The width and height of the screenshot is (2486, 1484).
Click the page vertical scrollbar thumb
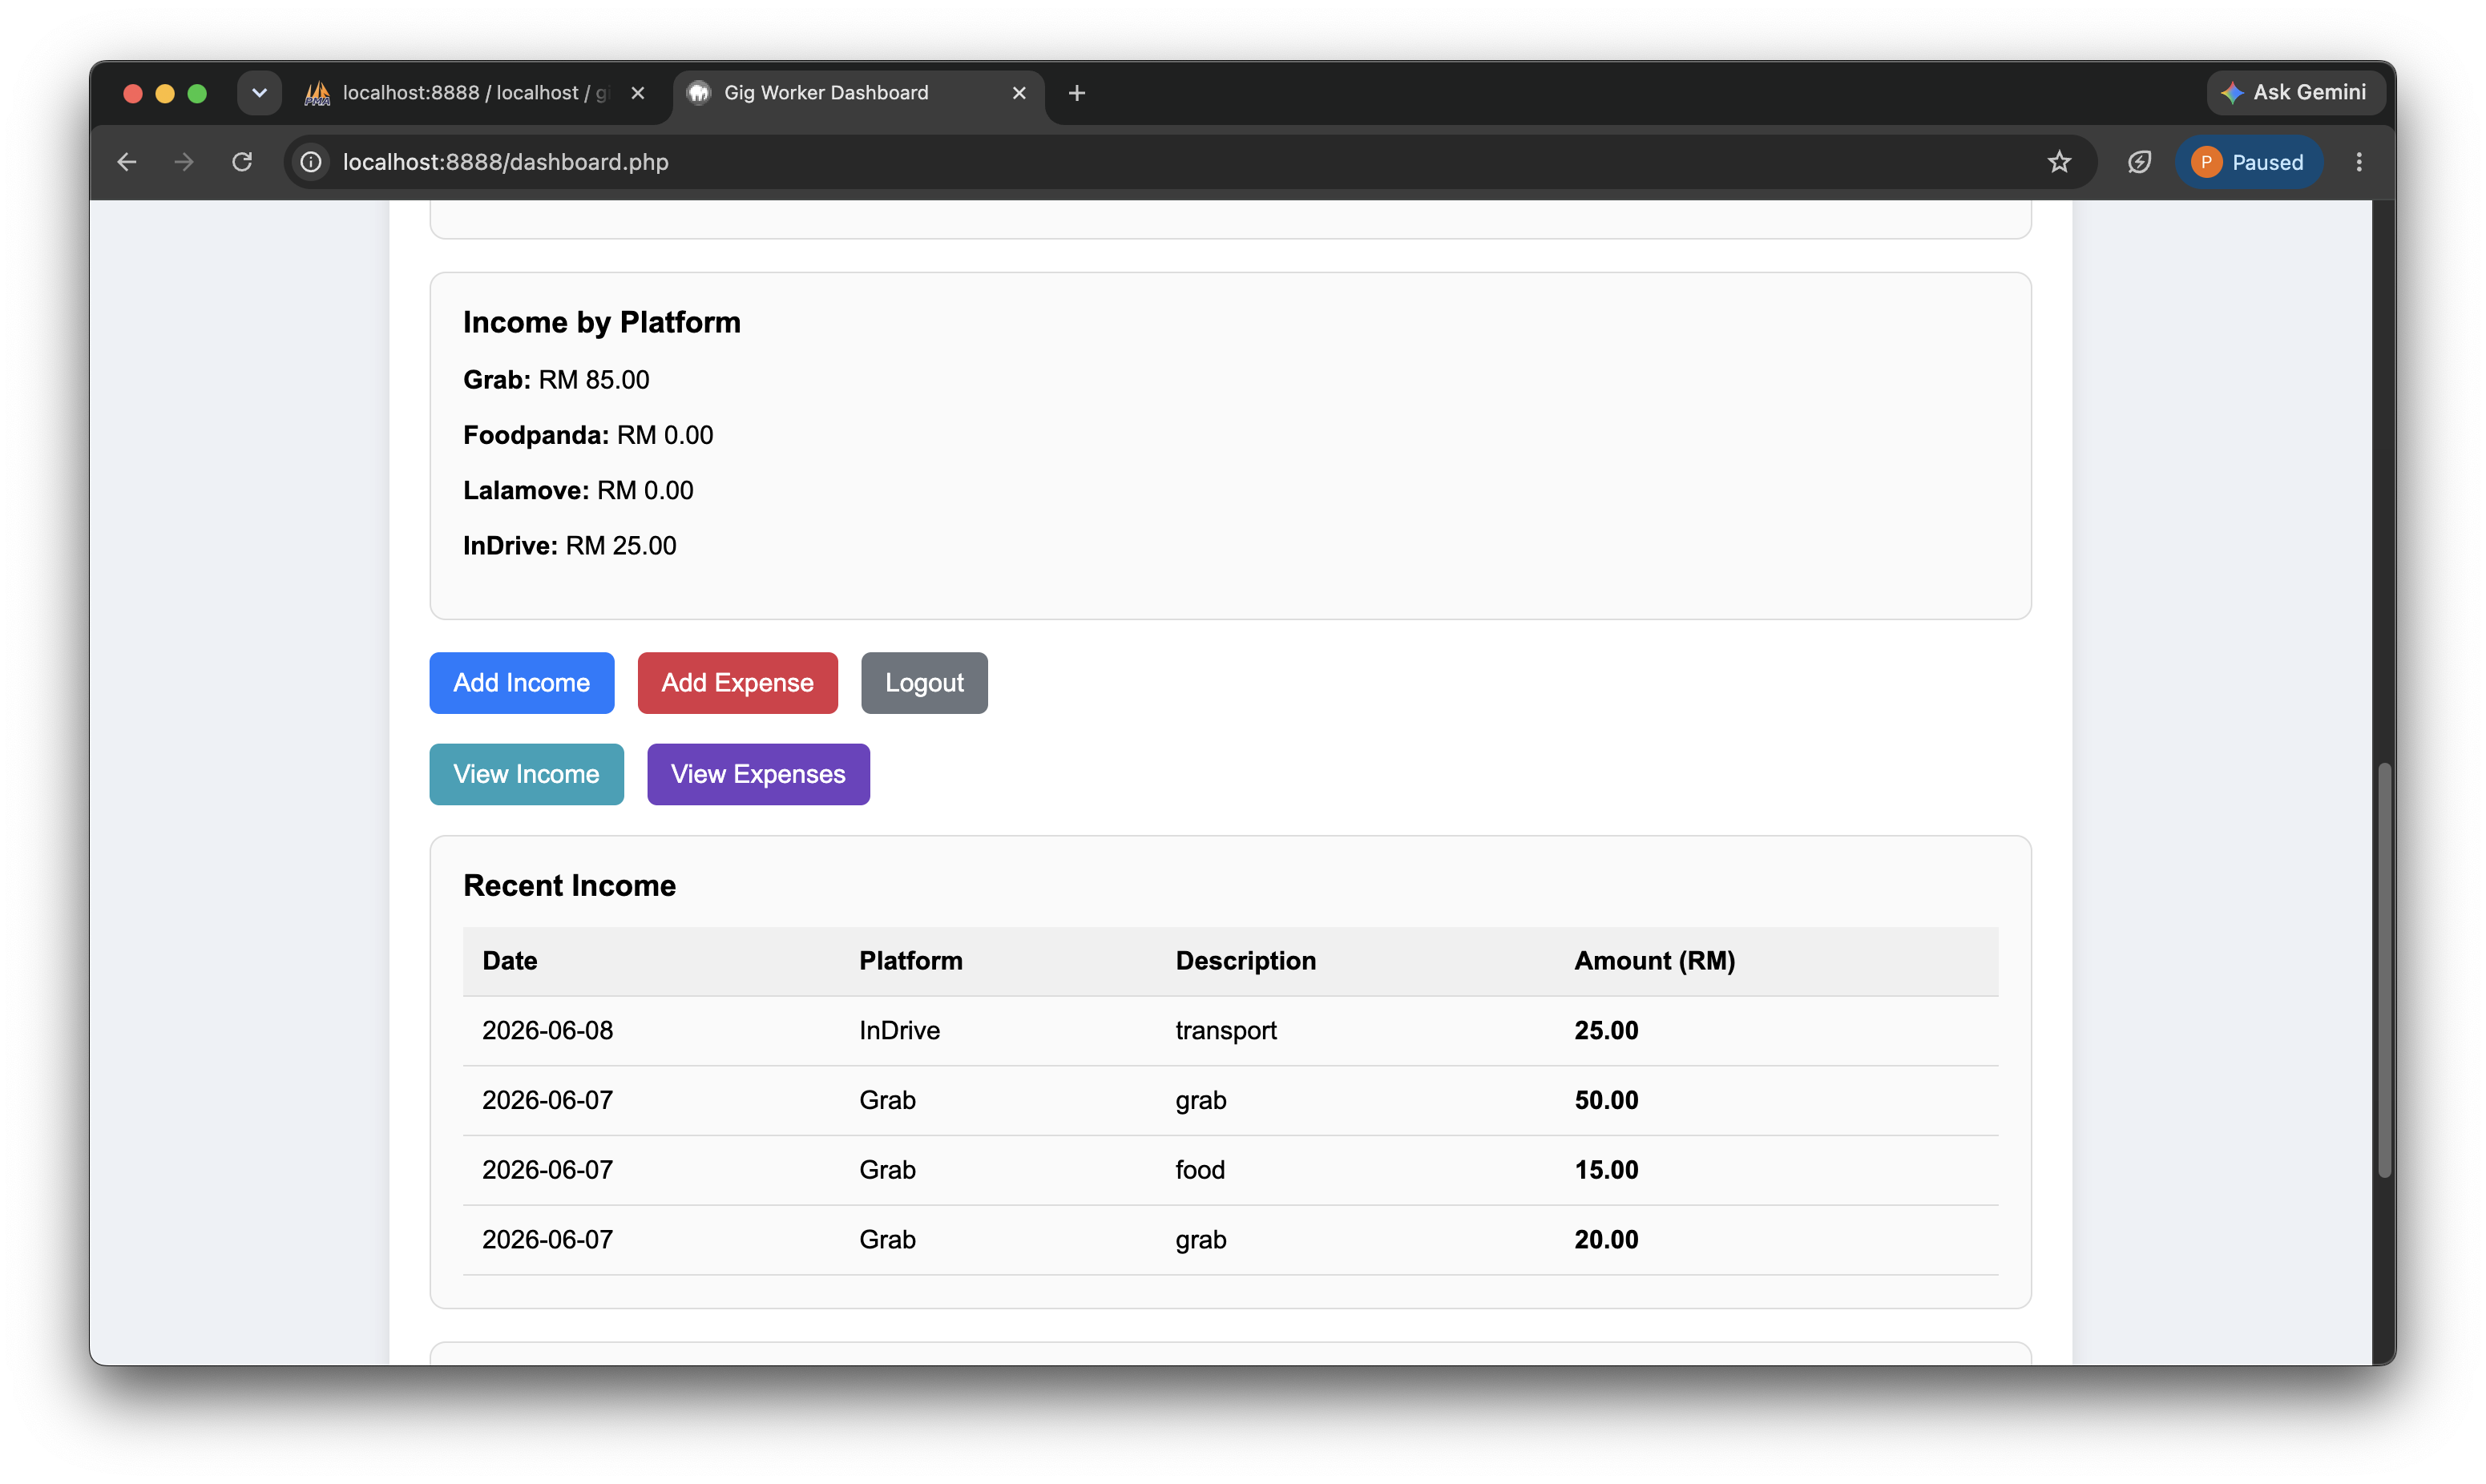click(x=2384, y=970)
